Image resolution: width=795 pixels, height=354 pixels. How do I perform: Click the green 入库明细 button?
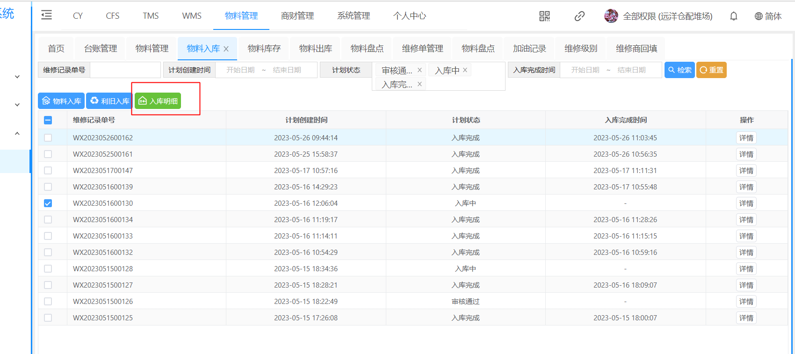coord(158,101)
